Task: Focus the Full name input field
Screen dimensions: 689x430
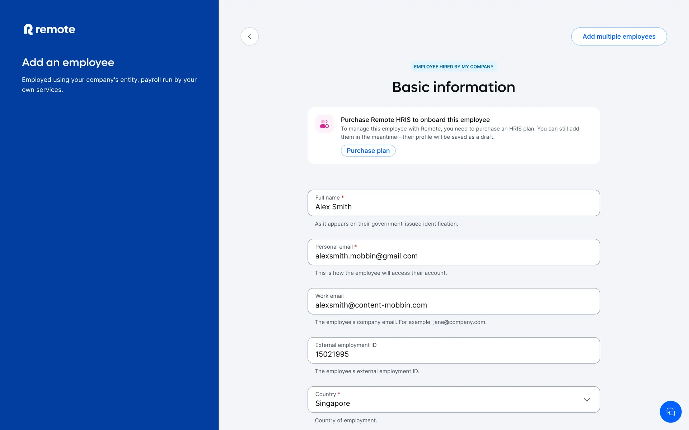Action: pyautogui.click(x=453, y=207)
